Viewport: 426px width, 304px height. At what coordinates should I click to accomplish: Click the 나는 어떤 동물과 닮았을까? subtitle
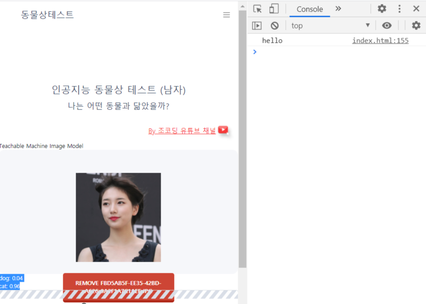[118, 106]
